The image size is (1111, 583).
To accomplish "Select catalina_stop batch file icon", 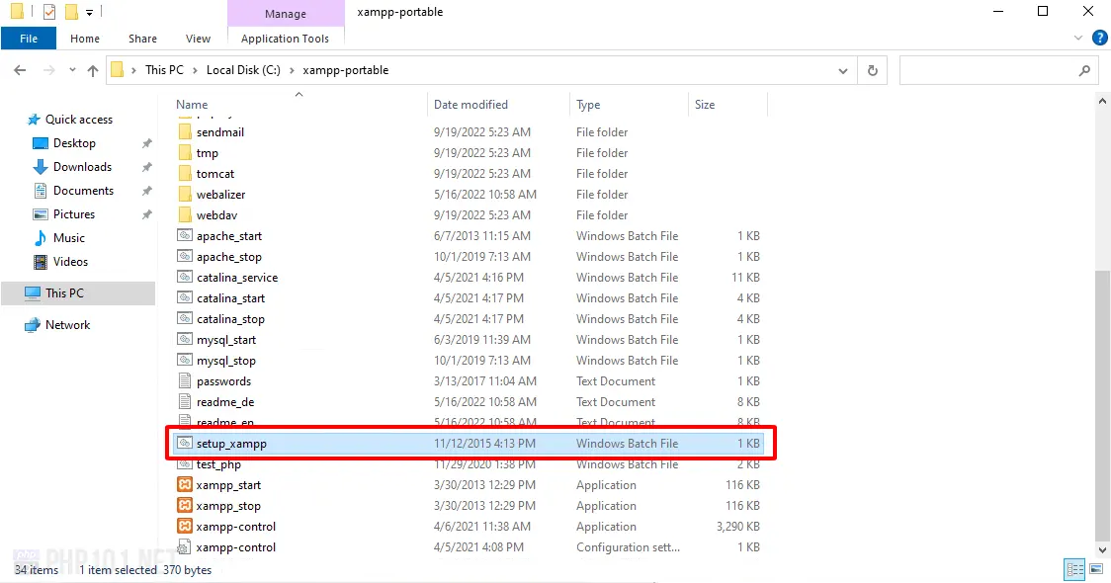I will pyautogui.click(x=184, y=319).
